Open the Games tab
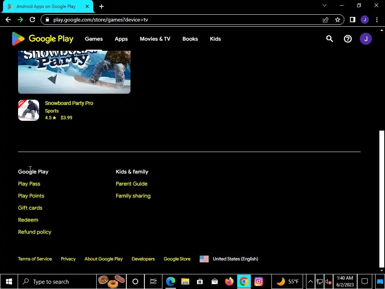The image size is (385, 289). coord(94,39)
